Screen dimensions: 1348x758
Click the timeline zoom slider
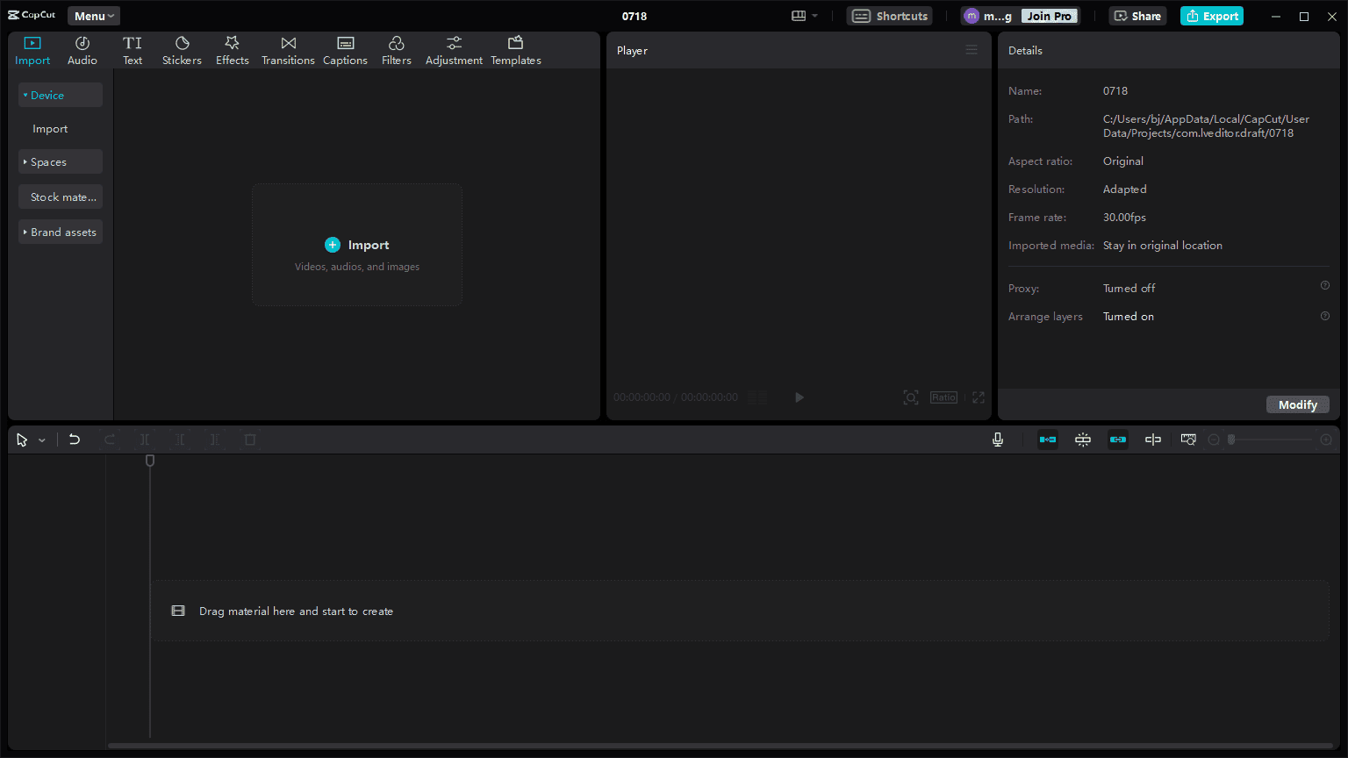[x=1270, y=440]
